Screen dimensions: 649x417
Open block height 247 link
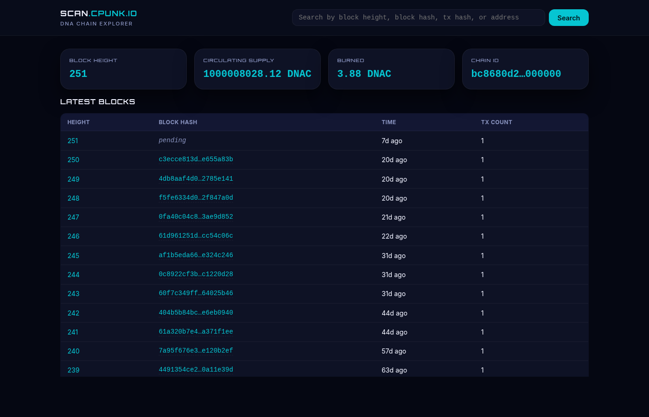(73, 217)
